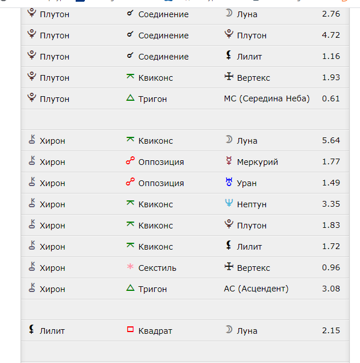
Task: Click the Neptune trident glyph
Action: [x=229, y=203]
